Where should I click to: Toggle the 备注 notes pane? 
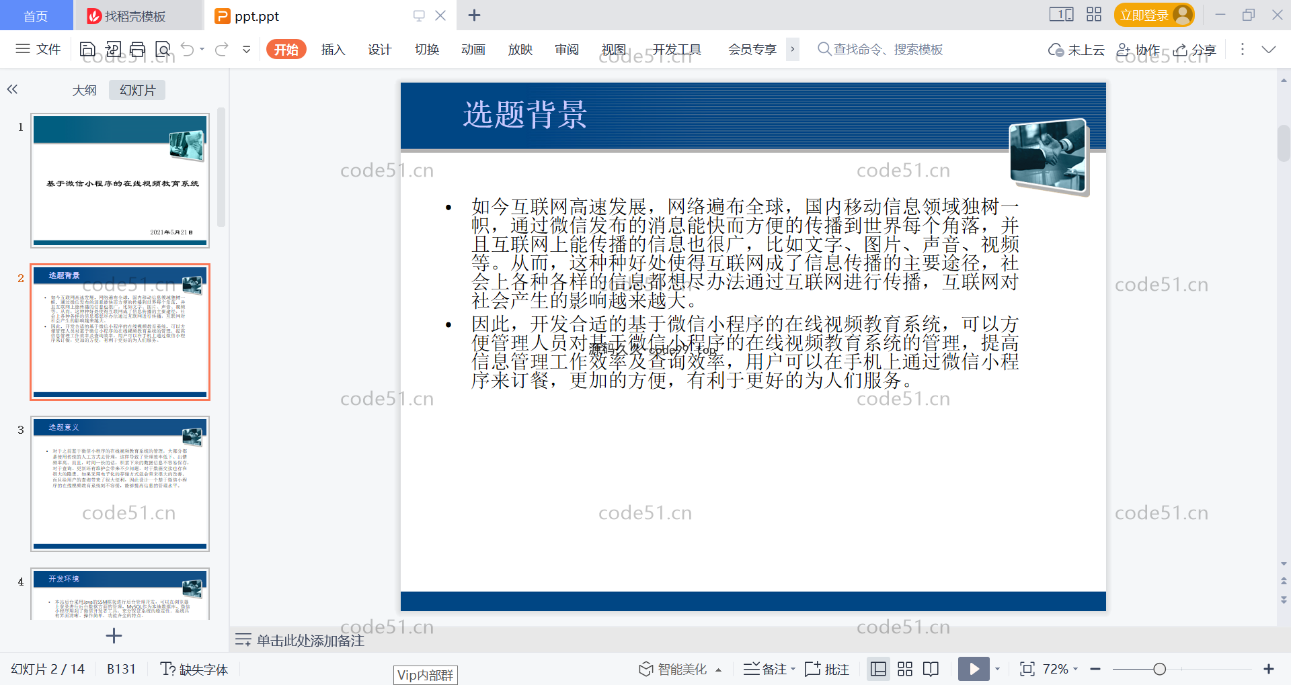pyautogui.click(x=765, y=669)
